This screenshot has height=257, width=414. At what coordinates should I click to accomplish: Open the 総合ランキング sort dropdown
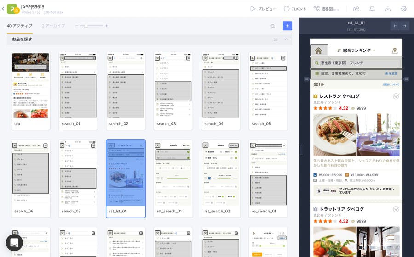click(x=356, y=50)
